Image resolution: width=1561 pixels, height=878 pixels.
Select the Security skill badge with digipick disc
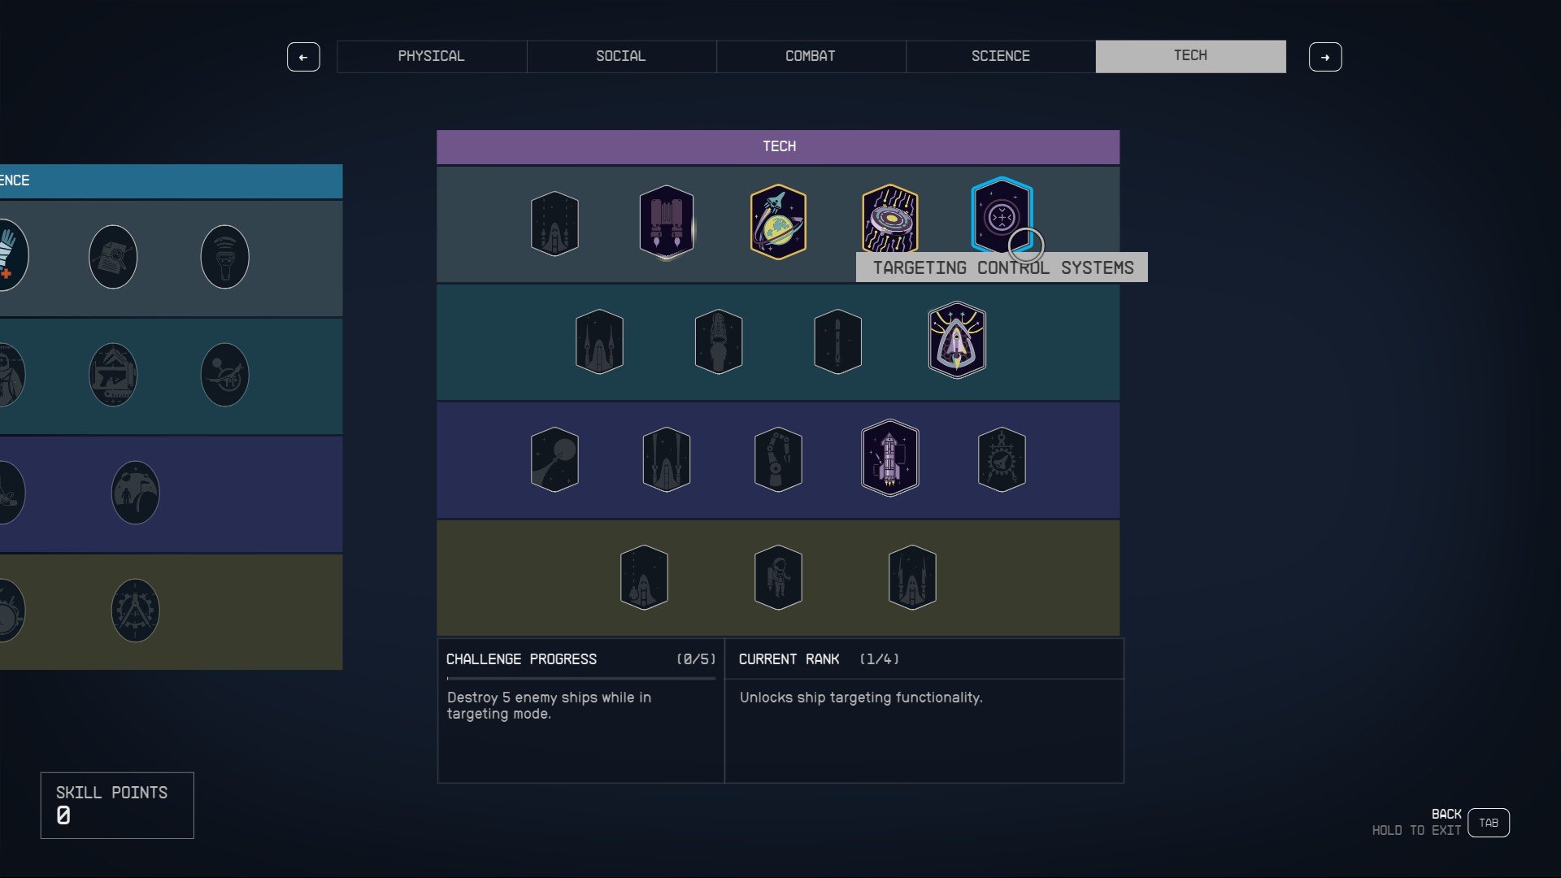coord(890,220)
